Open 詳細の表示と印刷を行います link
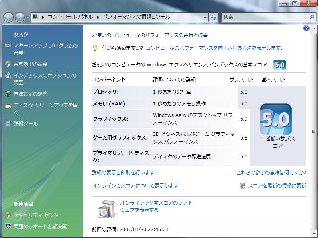Viewport: 318px width, 238px height. [123, 172]
